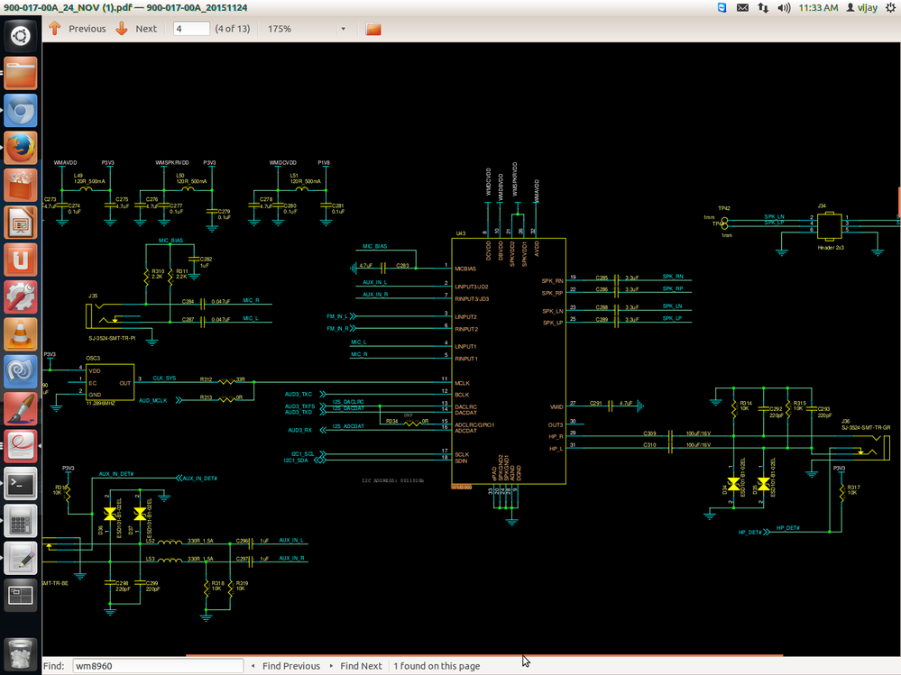Screen dimensions: 901x675
Task: Open the messaging envelope menu in the panel
Action: point(743,9)
